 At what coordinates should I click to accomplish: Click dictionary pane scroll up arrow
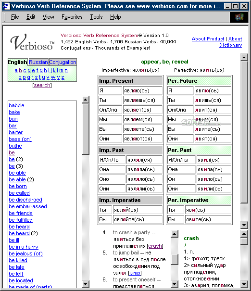(244, 234)
